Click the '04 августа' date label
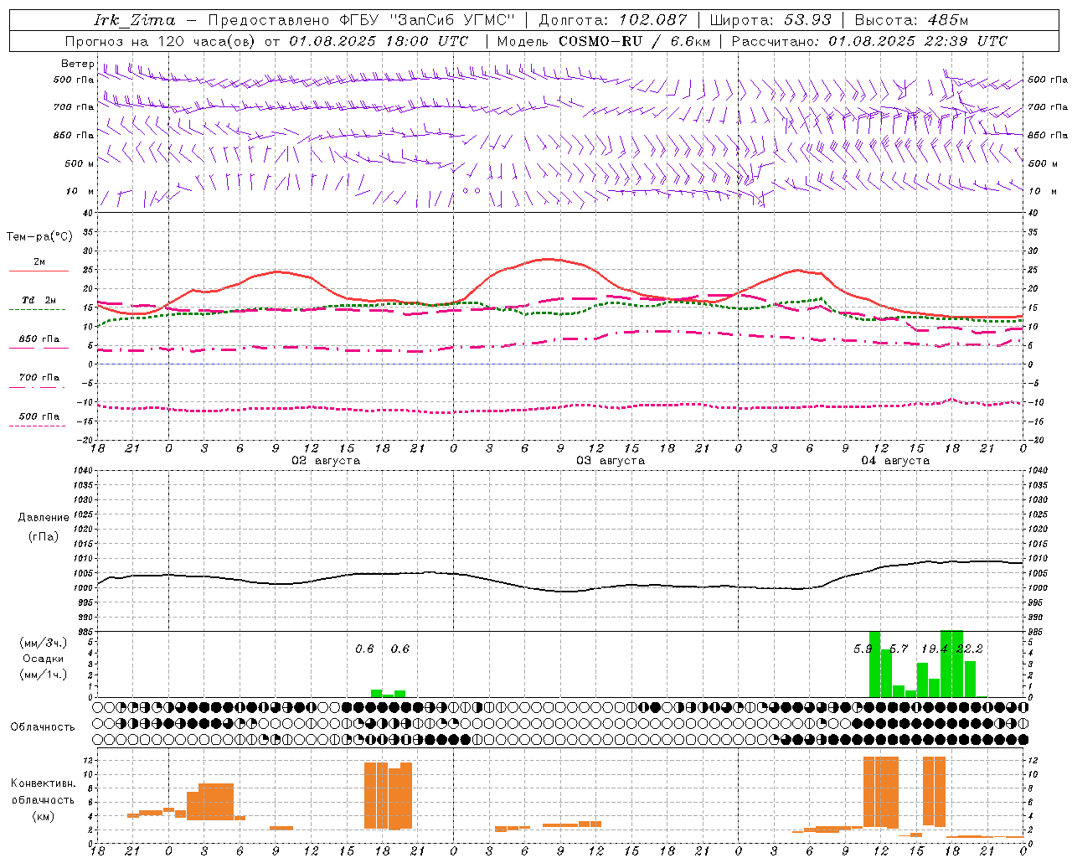Viewport: 1072px width, 858px height. tap(895, 461)
